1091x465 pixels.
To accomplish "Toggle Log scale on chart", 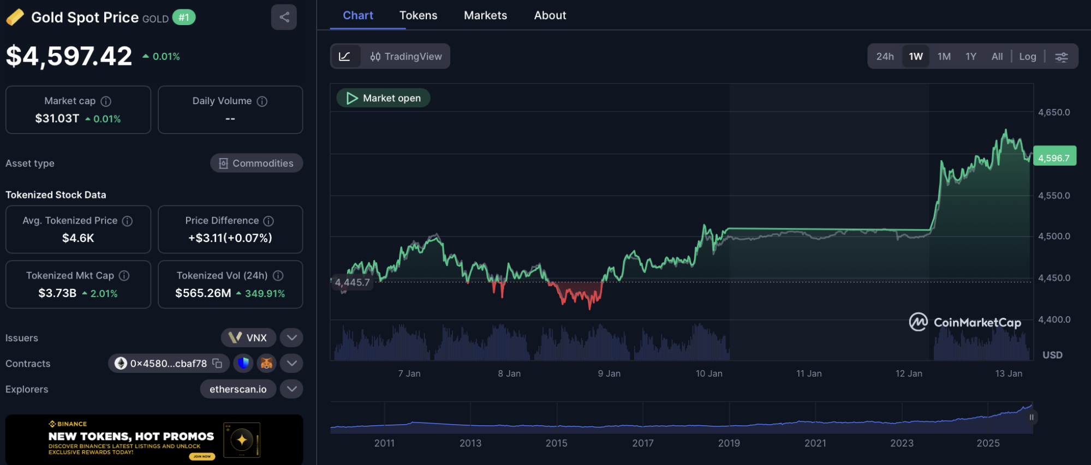I will pyautogui.click(x=1027, y=57).
